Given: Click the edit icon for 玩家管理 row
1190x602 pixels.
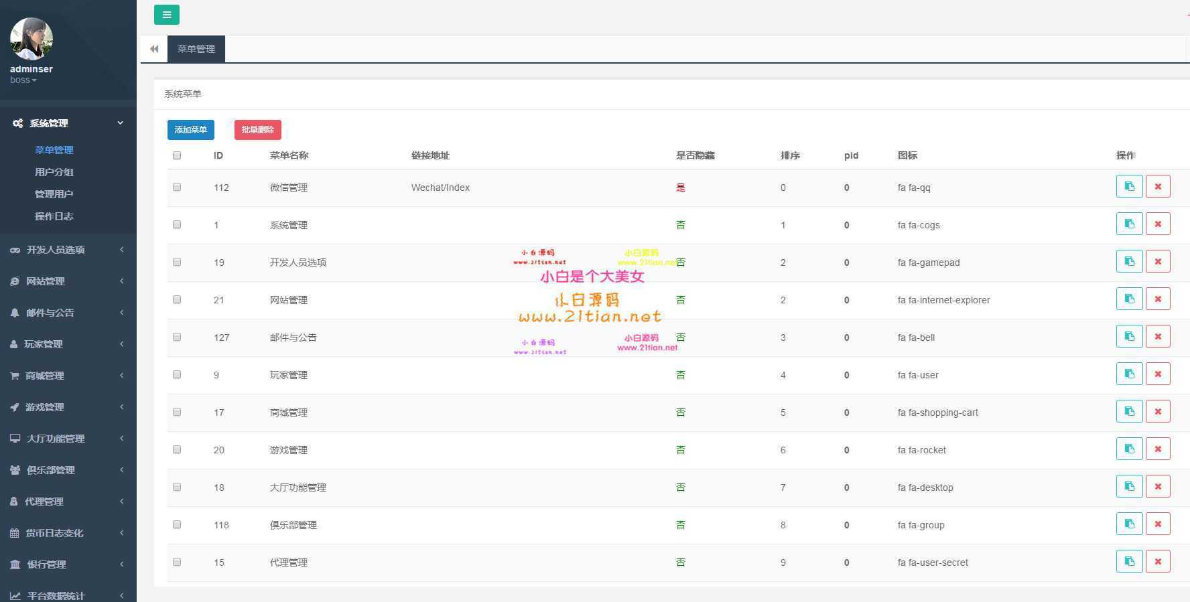Looking at the screenshot, I should click(1129, 374).
